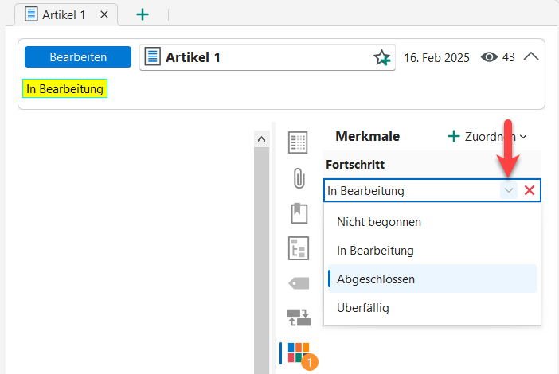Select 'Nicht begonnen' from the list
The width and height of the screenshot is (559, 374).
[379, 221]
